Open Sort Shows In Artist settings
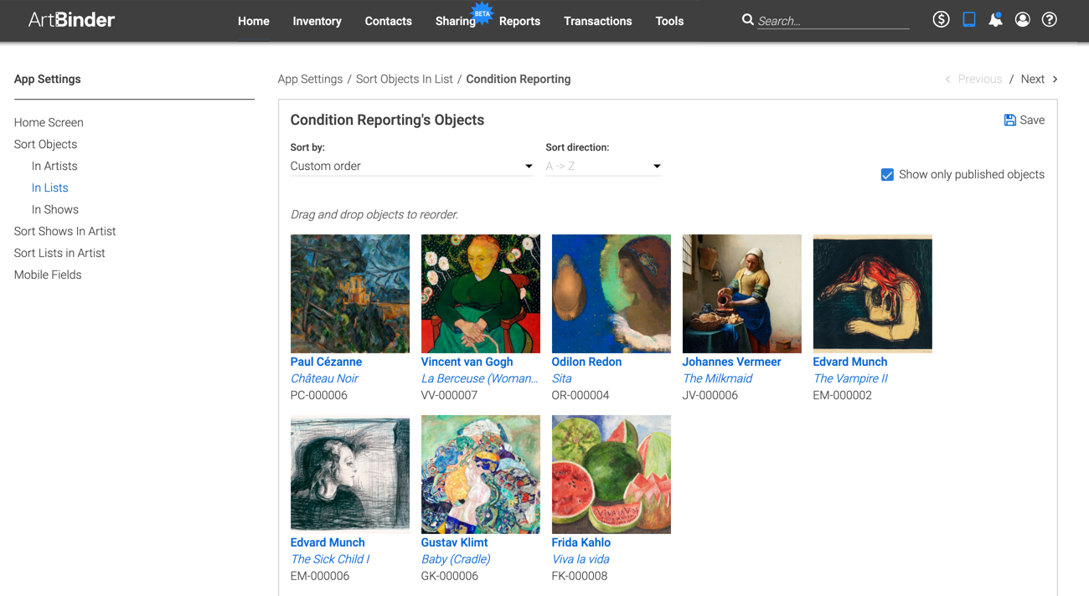The width and height of the screenshot is (1089, 596). coord(65,231)
